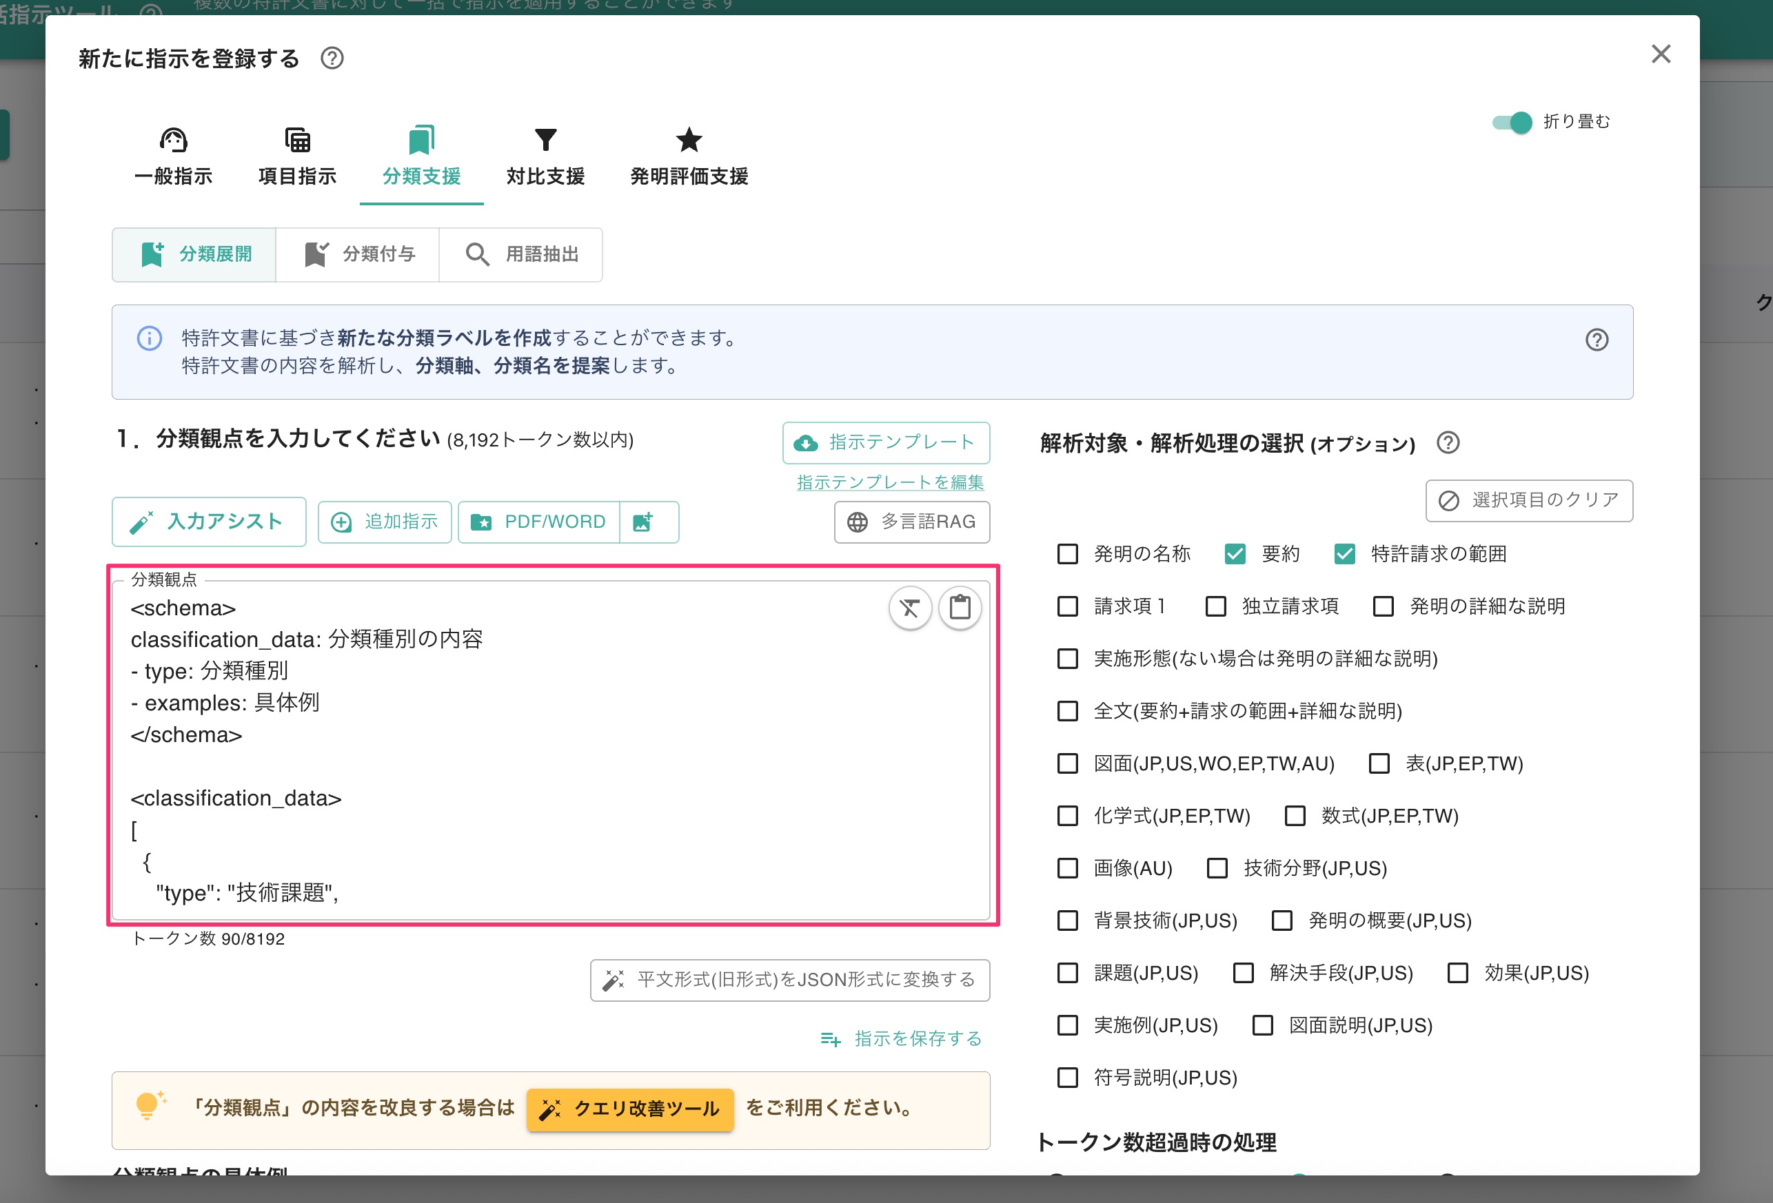Close the dialog with the X button
This screenshot has height=1203, width=1773.
click(1661, 54)
